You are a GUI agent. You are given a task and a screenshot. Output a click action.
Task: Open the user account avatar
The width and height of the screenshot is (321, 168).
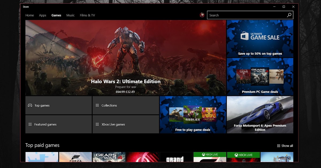(x=202, y=15)
